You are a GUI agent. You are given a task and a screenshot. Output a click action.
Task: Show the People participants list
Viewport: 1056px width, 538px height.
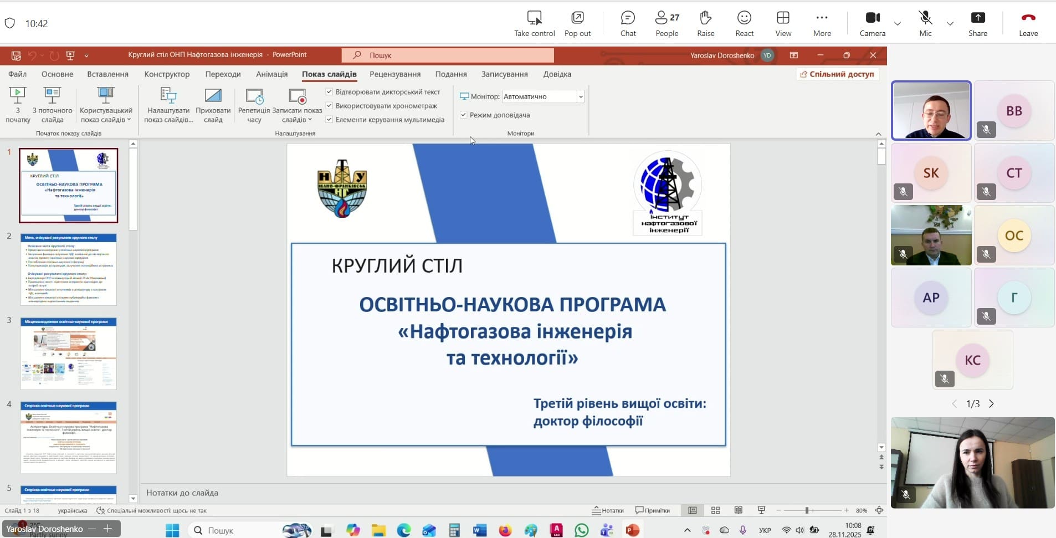pyautogui.click(x=667, y=24)
